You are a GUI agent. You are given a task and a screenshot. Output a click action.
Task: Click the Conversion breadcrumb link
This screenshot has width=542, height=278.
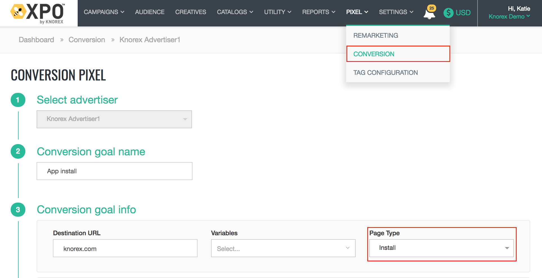[87, 40]
